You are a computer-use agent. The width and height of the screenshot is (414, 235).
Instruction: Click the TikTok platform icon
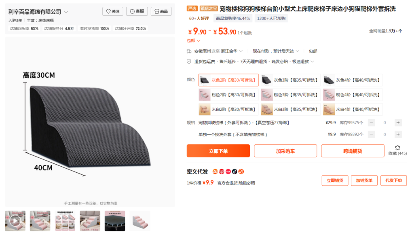(235, 171)
